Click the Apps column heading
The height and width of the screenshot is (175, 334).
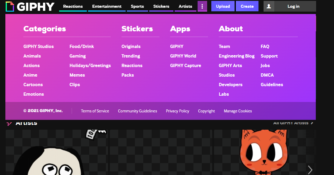pos(180,29)
